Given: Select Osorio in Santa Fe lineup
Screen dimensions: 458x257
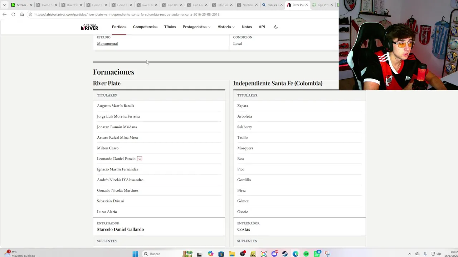Looking at the screenshot, I should pos(243,212).
